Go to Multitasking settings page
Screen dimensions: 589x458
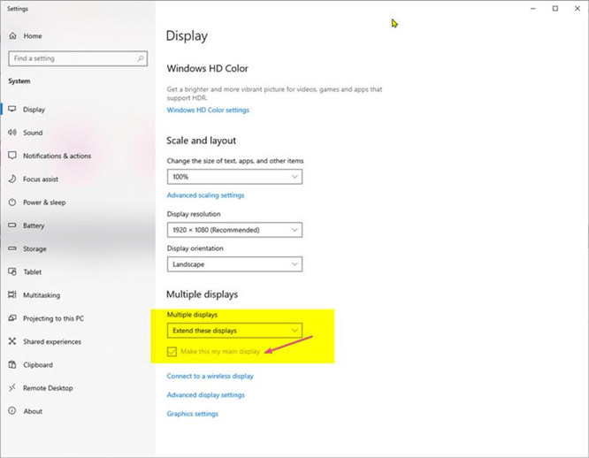coord(42,295)
